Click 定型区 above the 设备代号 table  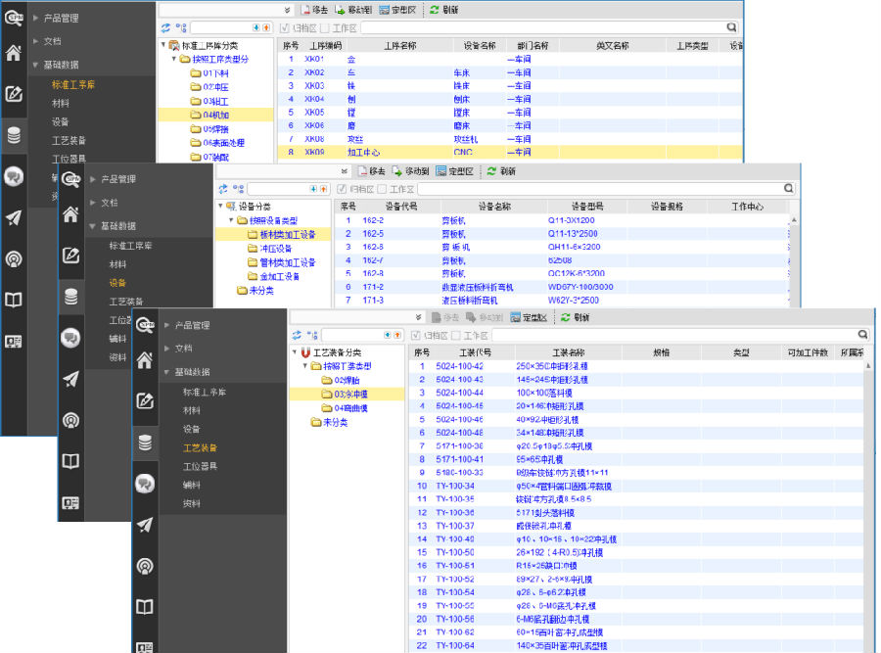454,170
